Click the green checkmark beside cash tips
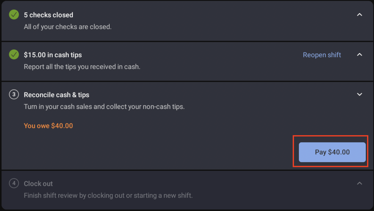Image resolution: width=374 pixels, height=211 pixels. click(14, 55)
